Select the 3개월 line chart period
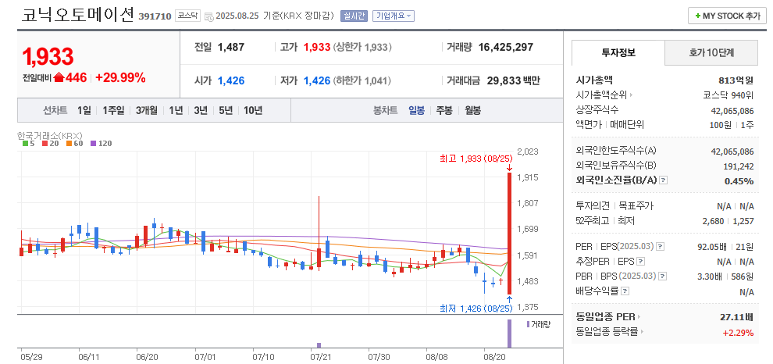 click(147, 110)
